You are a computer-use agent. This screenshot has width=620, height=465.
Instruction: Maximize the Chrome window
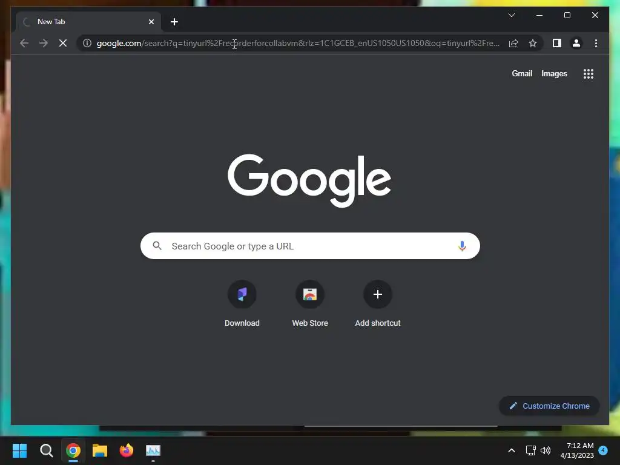[567, 15]
